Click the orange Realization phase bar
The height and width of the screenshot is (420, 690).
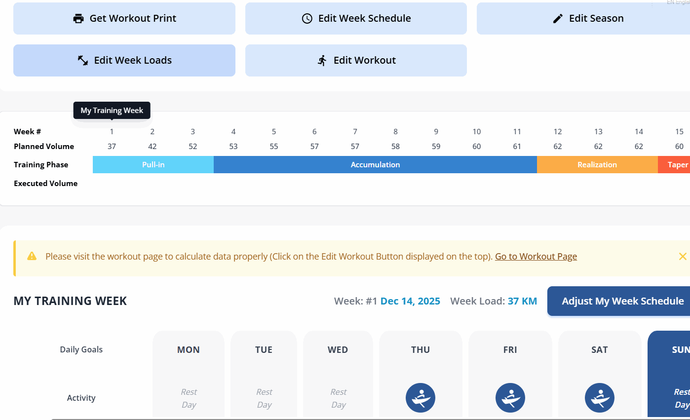click(597, 165)
